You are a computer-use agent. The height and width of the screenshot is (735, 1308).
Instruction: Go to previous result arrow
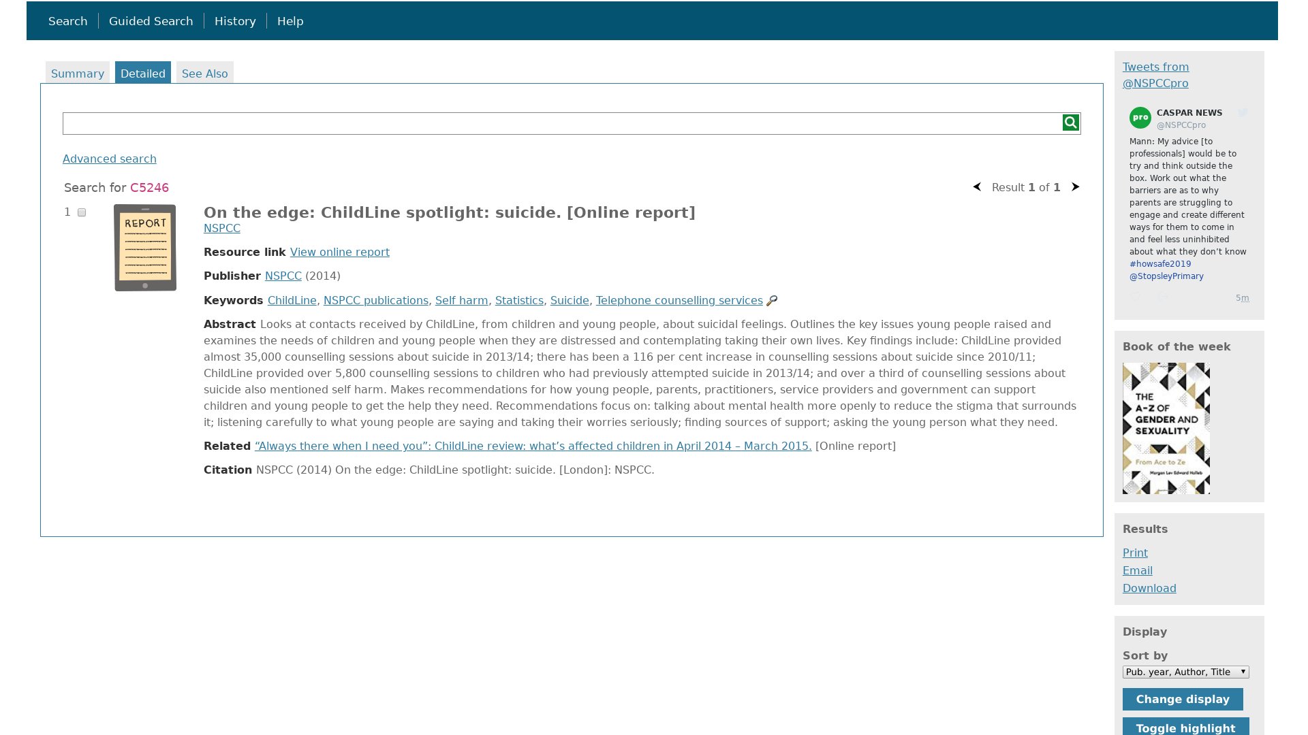pos(977,187)
